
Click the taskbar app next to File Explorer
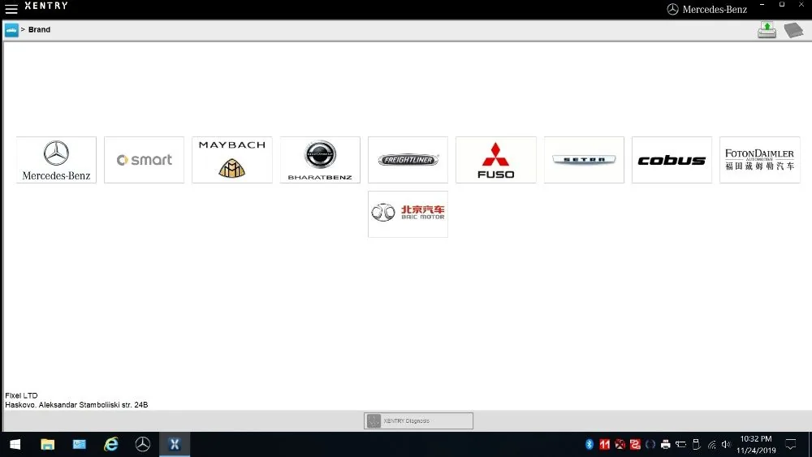pyautogui.click(x=80, y=444)
